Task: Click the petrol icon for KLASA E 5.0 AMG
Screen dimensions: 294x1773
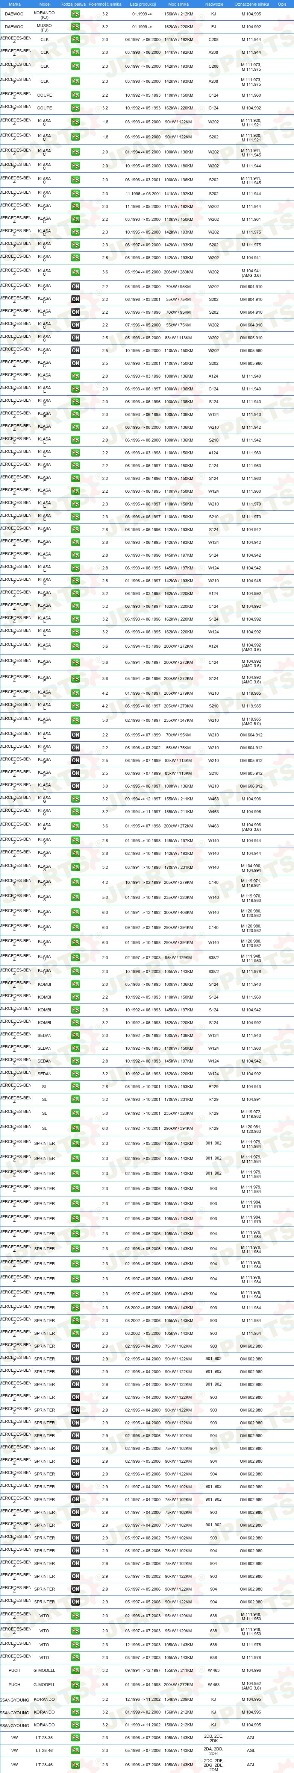Action: (75, 720)
